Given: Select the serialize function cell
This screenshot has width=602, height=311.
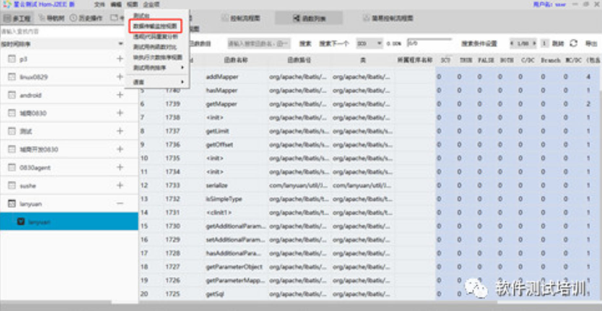Looking at the screenshot, I should click(217, 185).
